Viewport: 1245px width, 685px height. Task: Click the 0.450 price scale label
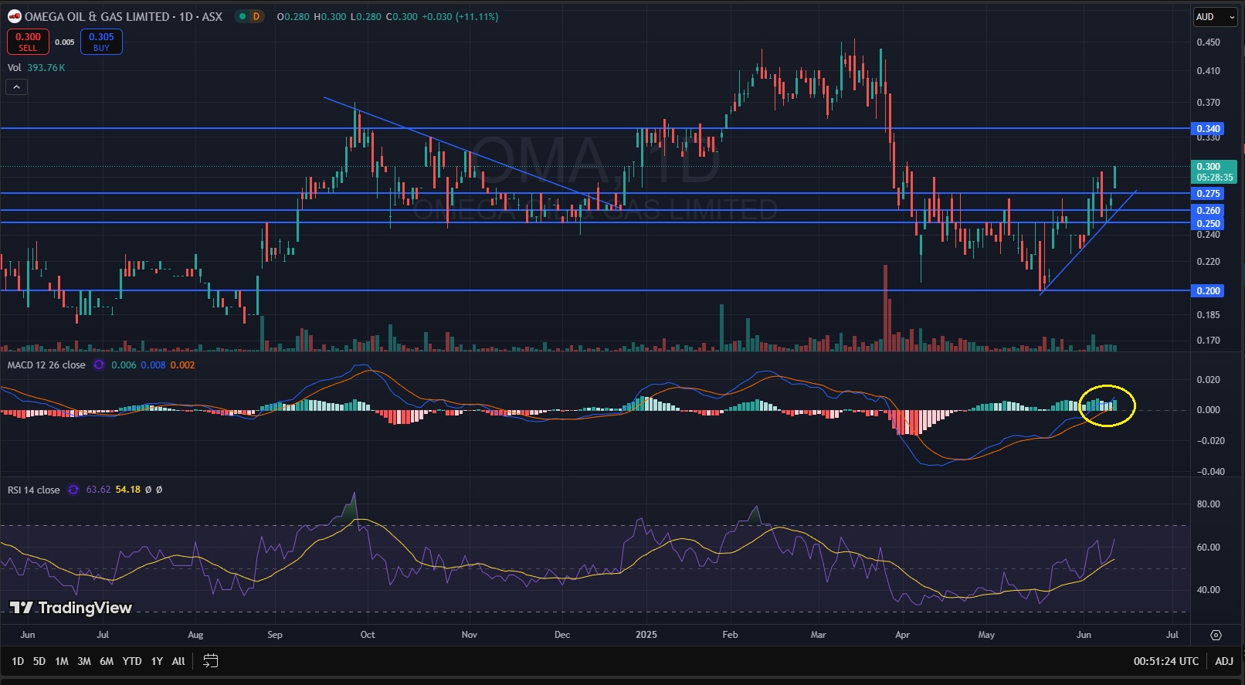(1209, 42)
